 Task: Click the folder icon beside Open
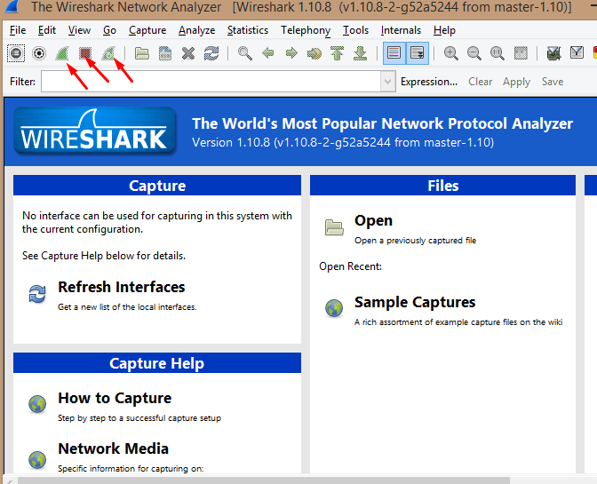click(334, 227)
